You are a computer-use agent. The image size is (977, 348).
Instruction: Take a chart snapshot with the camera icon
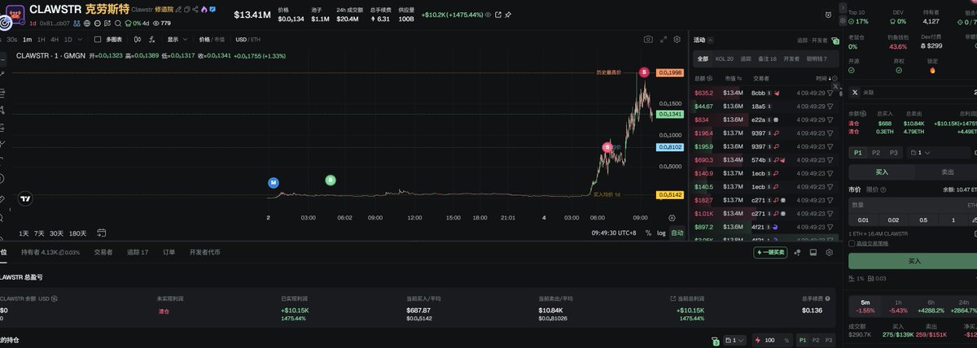(x=648, y=39)
